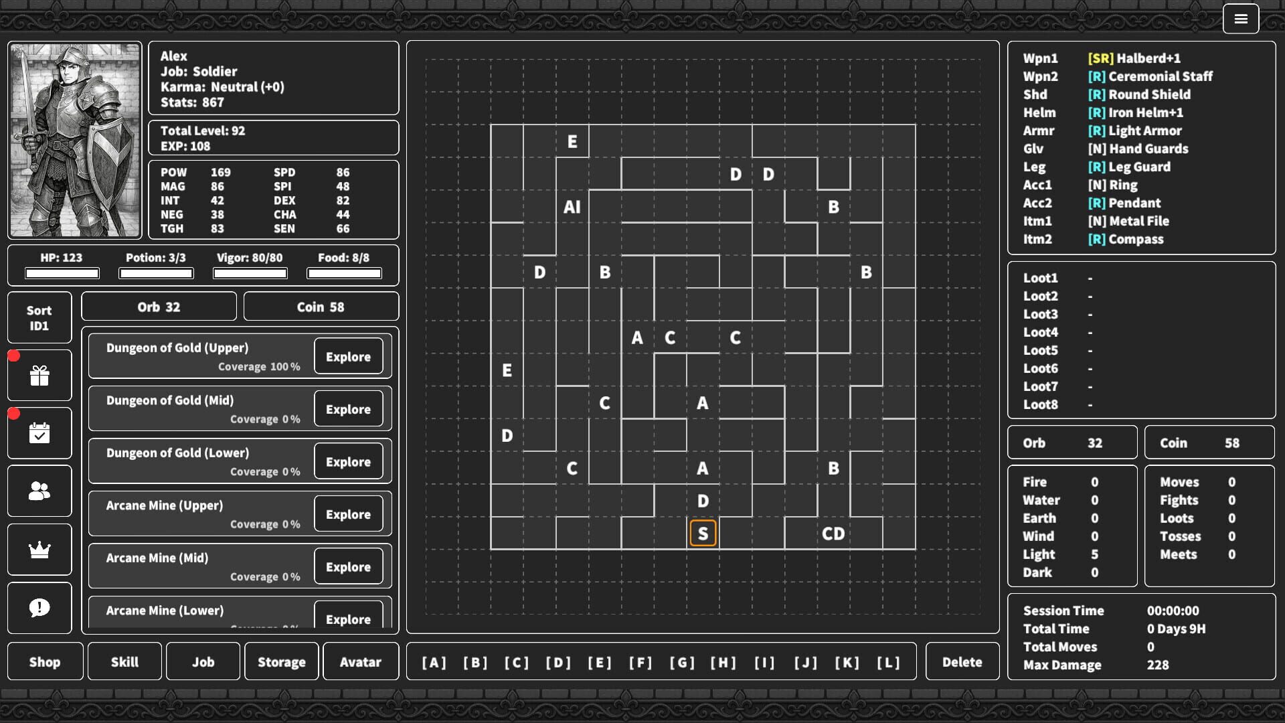The image size is (1285, 723).
Task: Explore Dungeon of Gold (Mid)
Action: tap(348, 409)
